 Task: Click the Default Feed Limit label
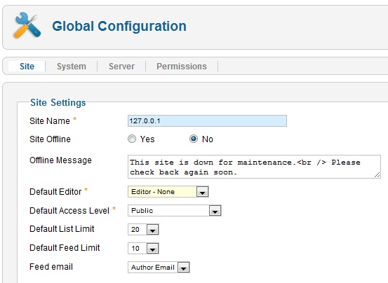[x=65, y=248]
